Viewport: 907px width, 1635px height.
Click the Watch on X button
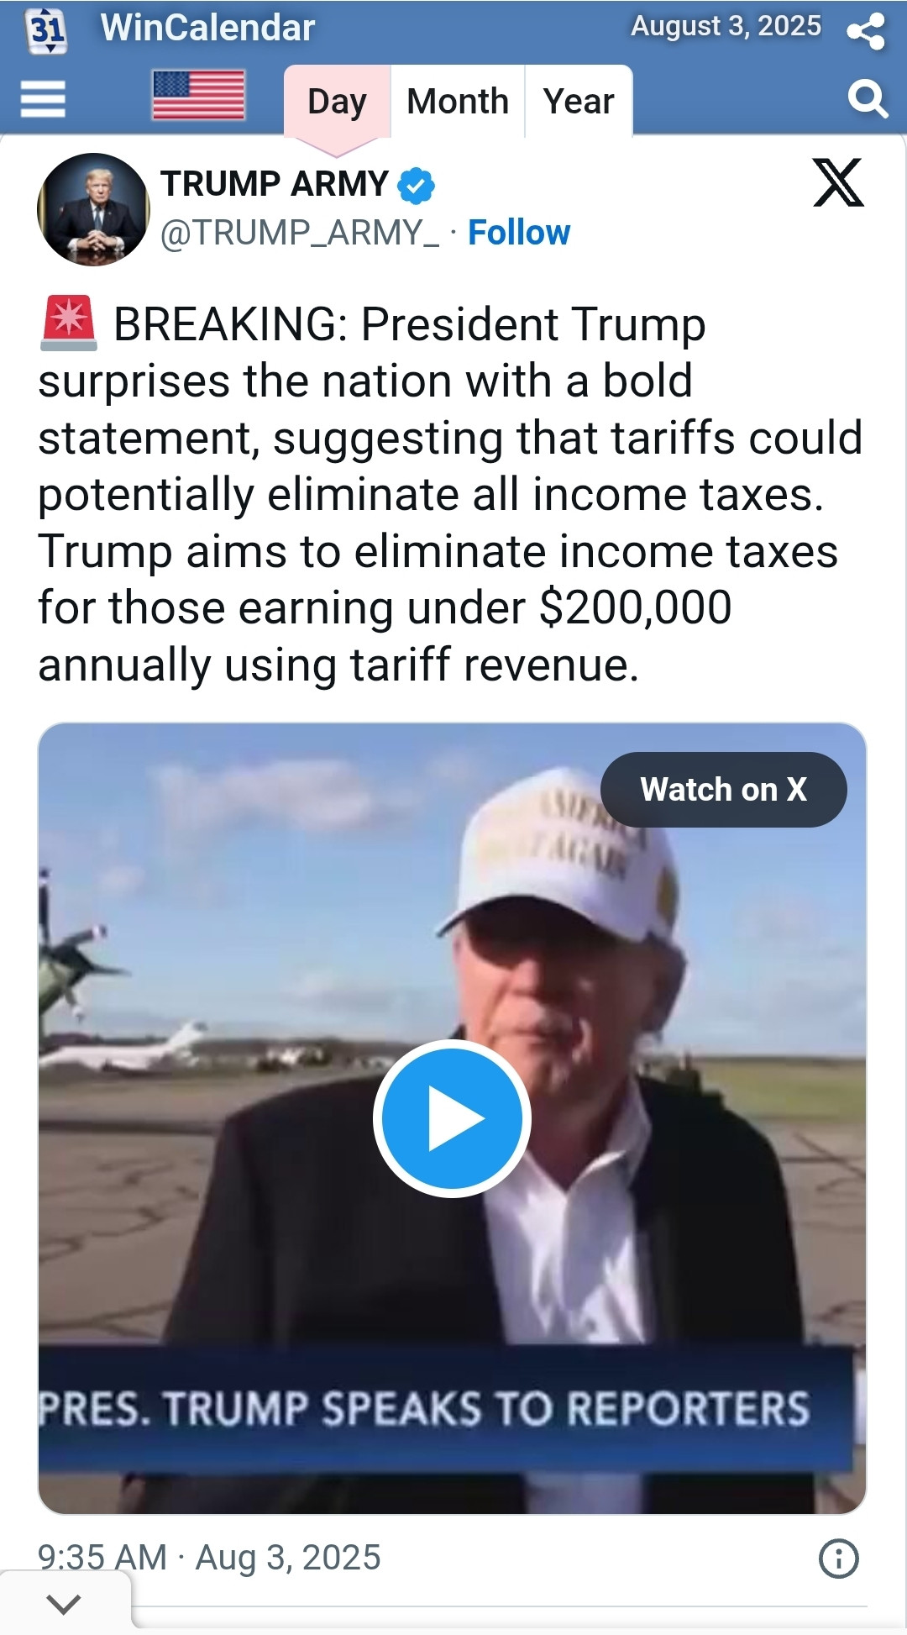coord(723,790)
